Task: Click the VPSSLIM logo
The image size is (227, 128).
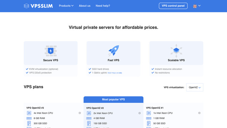Action: [38, 6]
